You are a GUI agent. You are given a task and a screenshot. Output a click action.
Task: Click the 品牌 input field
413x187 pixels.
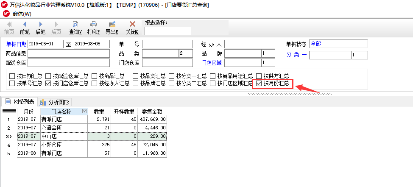coord(243,53)
